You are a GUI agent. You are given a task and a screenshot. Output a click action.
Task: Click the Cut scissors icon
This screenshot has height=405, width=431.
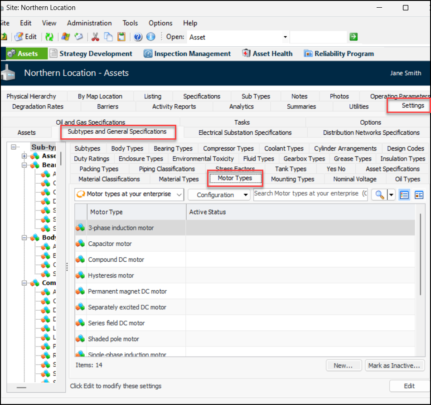pyautogui.click(x=95, y=37)
